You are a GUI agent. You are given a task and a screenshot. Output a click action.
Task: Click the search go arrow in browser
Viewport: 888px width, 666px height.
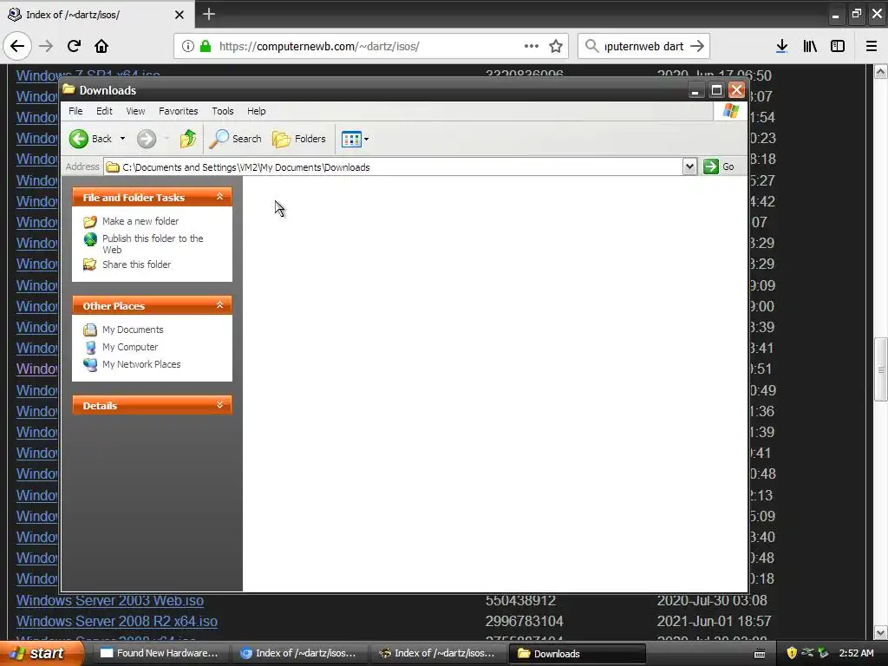pos(697,46)
